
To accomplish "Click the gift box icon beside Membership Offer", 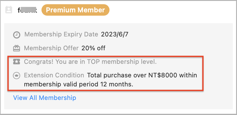I will 17,48.
